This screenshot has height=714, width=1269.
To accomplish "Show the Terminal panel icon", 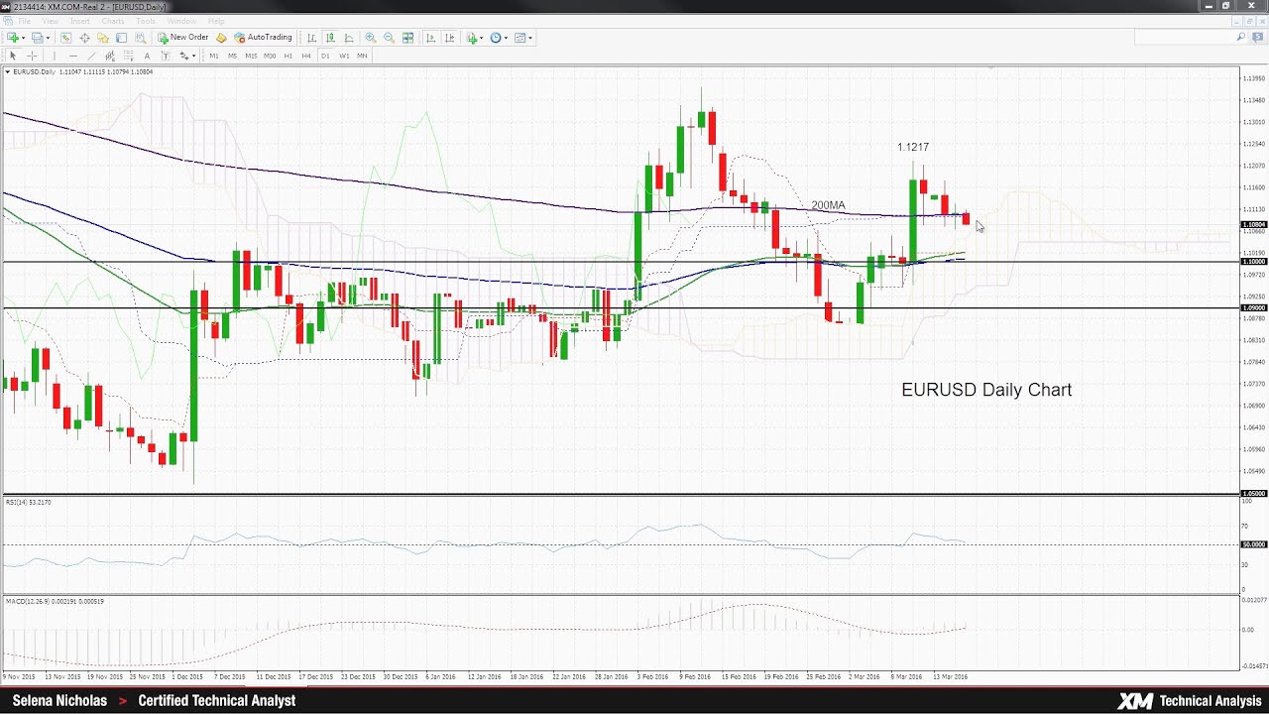I will coord(121,38).
